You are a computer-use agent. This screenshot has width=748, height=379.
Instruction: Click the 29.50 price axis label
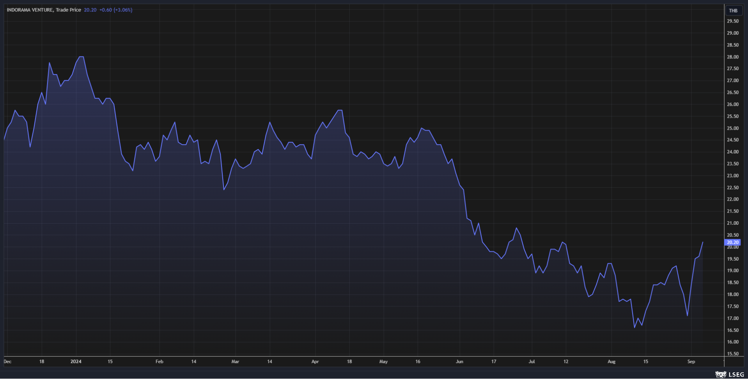tap(732, 21)
